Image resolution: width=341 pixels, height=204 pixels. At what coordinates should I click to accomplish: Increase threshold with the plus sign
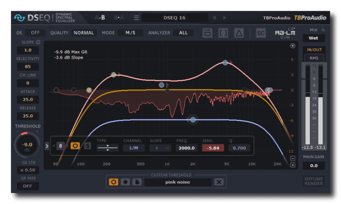37,131
